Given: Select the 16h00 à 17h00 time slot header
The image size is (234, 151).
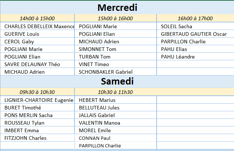Looking at the screenshot, I should click(195, 18).
